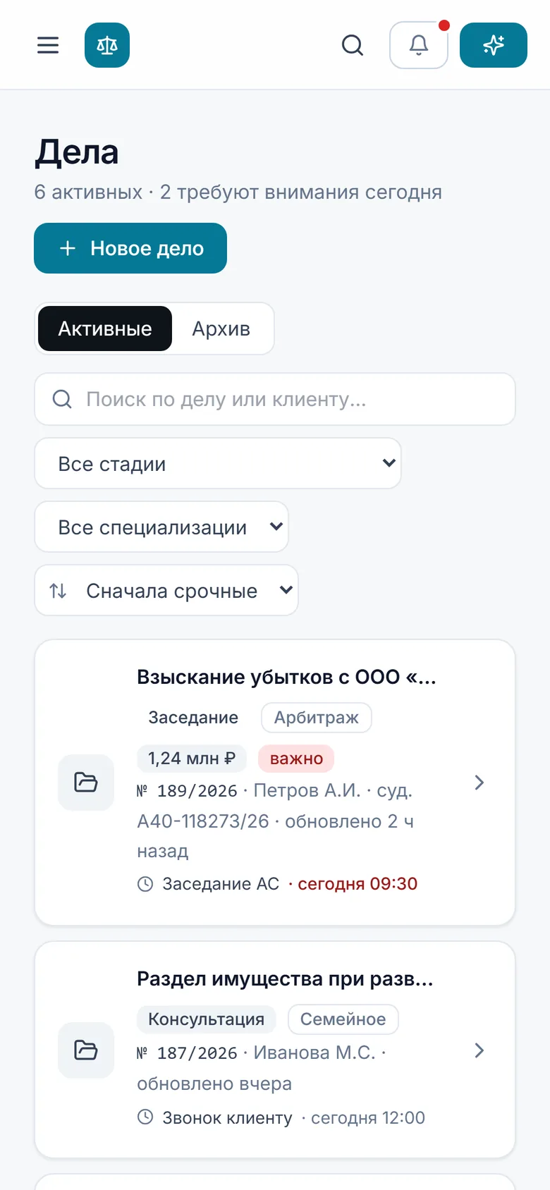
Task: Click the sort arrows icon
Action: (x=58, y=591)
